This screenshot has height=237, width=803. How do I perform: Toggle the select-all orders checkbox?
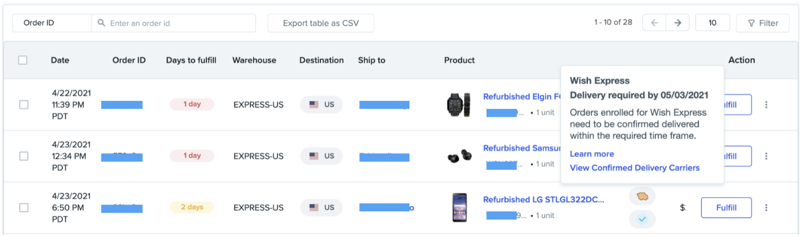click(23, 60)
